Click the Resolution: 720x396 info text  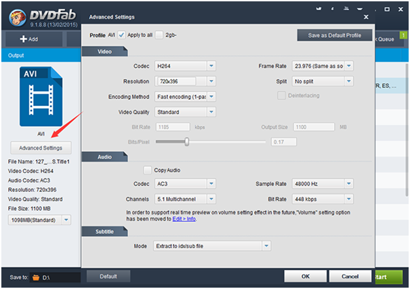pyautogui.click(x=32, y=190)
